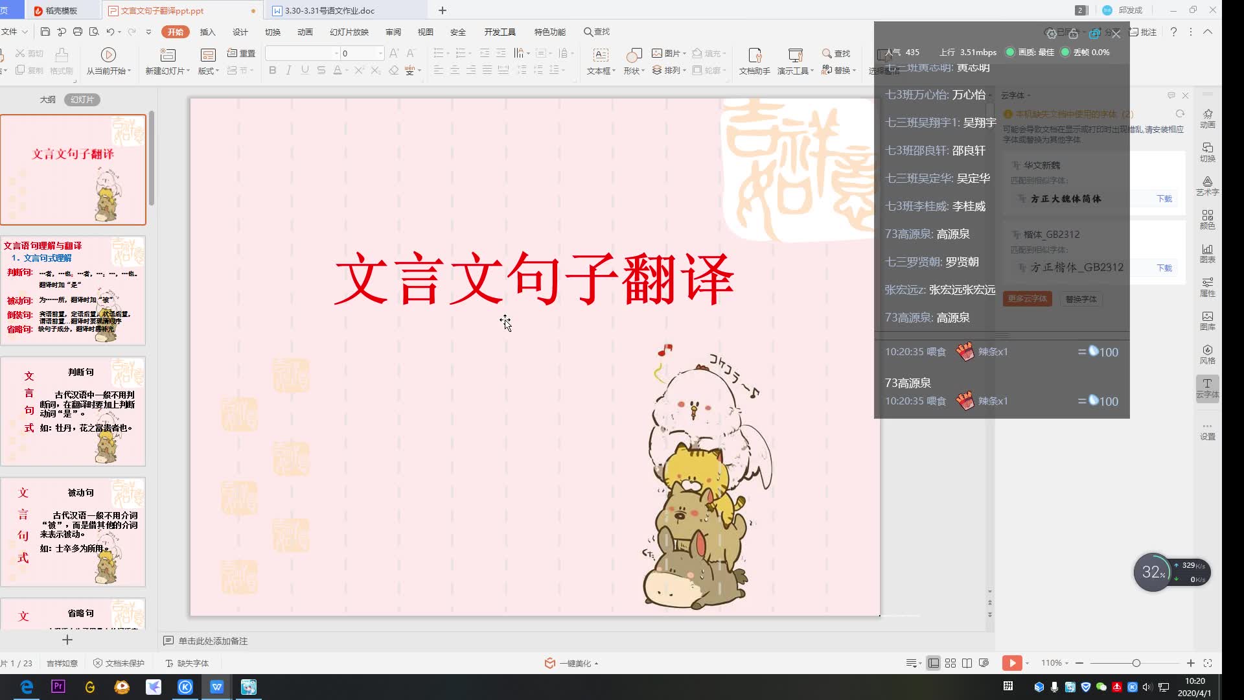The width and height of the screenshot is (1244, 700).
Task: Open the Design (设计) ribbon tab
Action: (240, 32)
